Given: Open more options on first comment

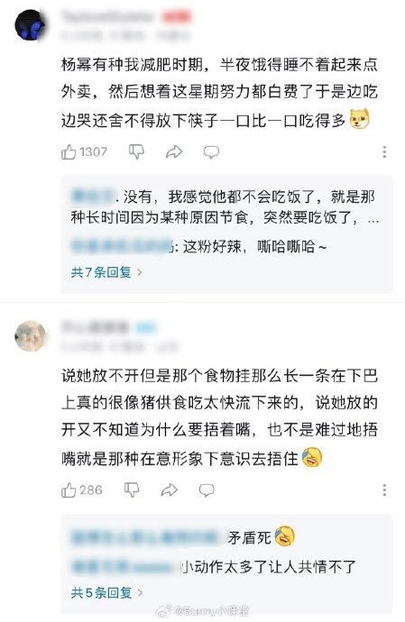Looking at the screenshot, I should coord(384,152).
